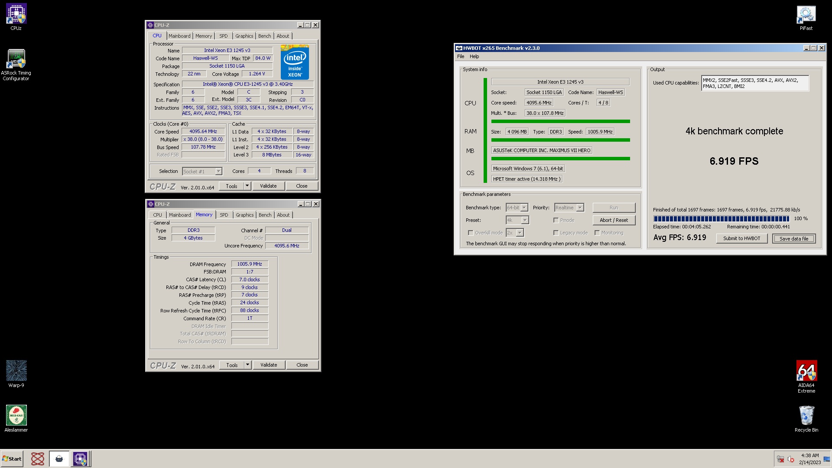The width and height of the screenshot is (832, 468).
Task: Switch to About tab in lower CPU-Z
Action: [283, 215]
